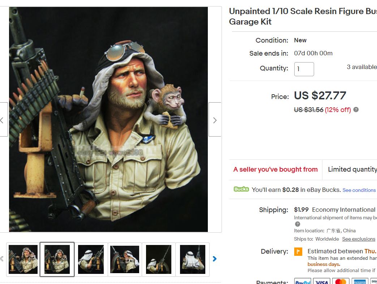Click the green eBay Bucks badge
Image resolution: width=377 pixels, height=284 pixels.
241,189
